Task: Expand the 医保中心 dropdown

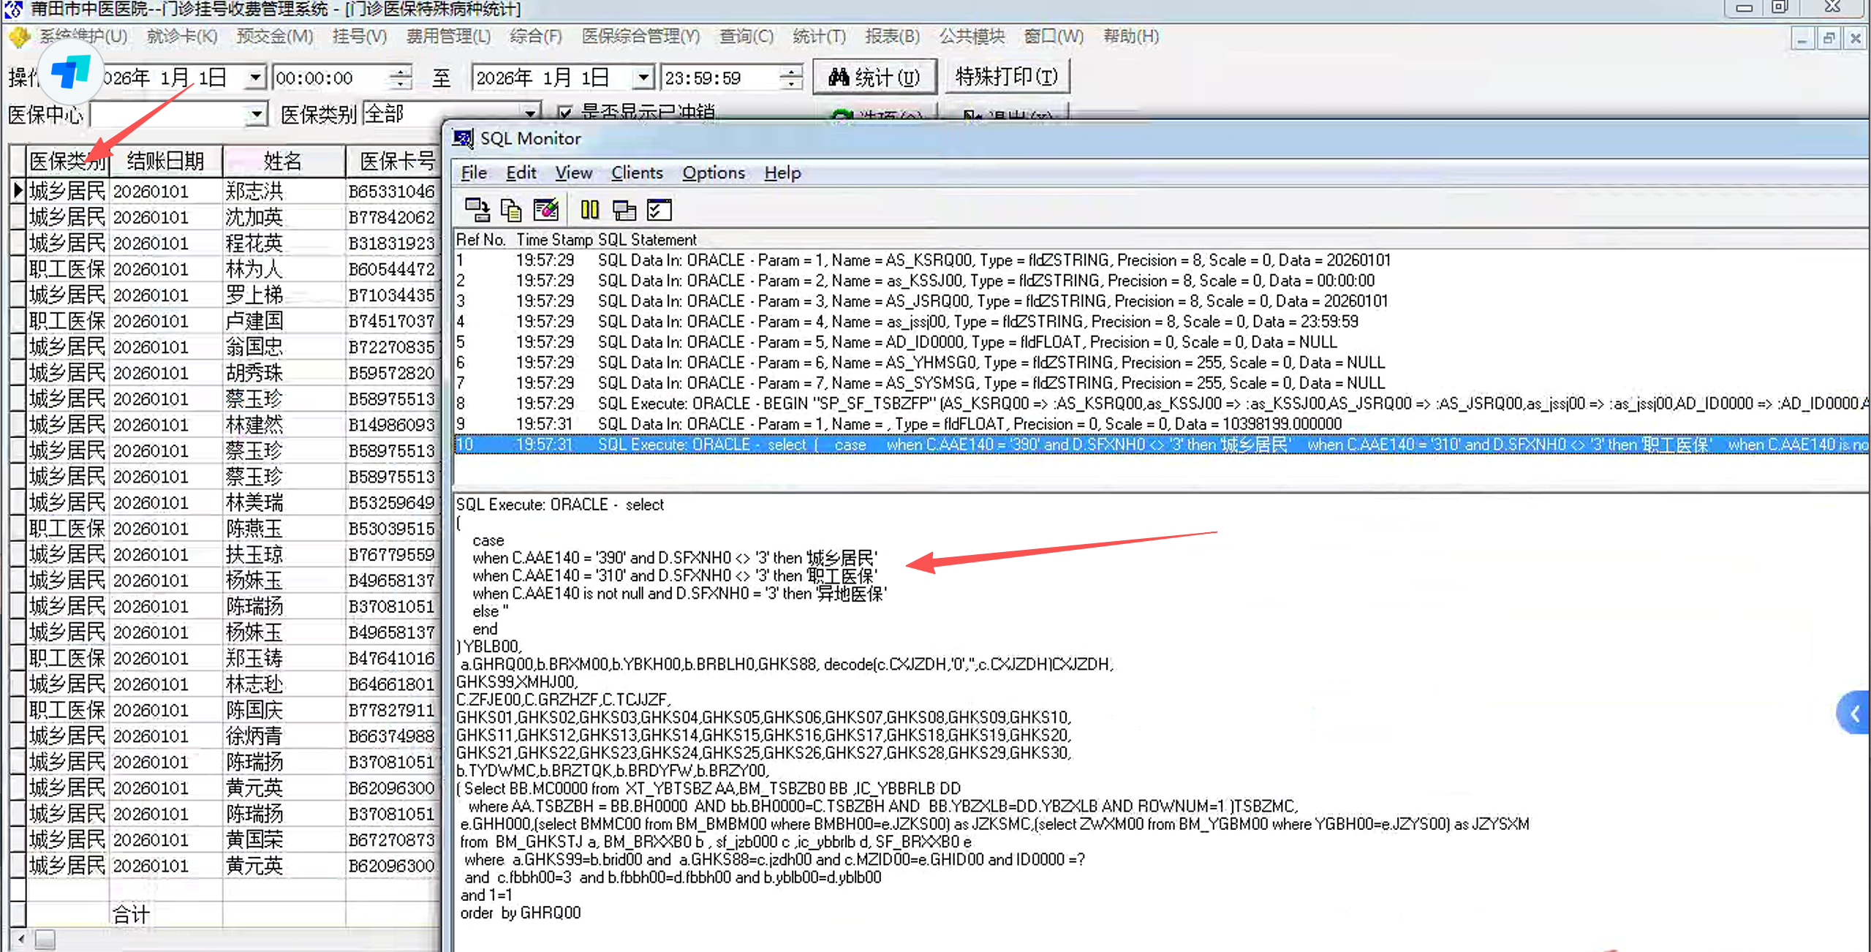Action: click(x=256, y=115)
